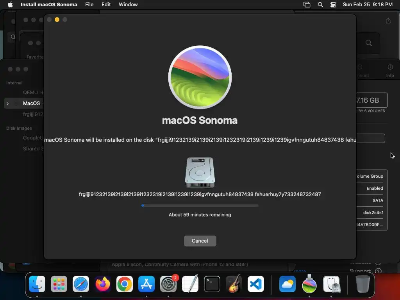Click the Volume Group type value
The width and height of the screenshot is (400, 300).
(x=370, y=176)
